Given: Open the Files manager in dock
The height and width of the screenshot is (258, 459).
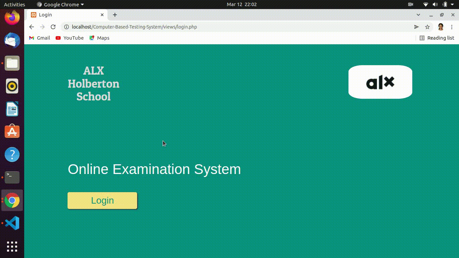Looking at the screenshot, I should point(12,63).
